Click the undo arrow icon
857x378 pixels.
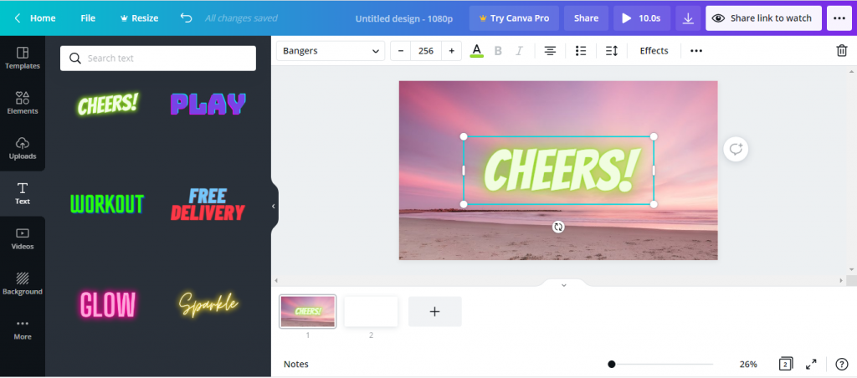[187, 18]
